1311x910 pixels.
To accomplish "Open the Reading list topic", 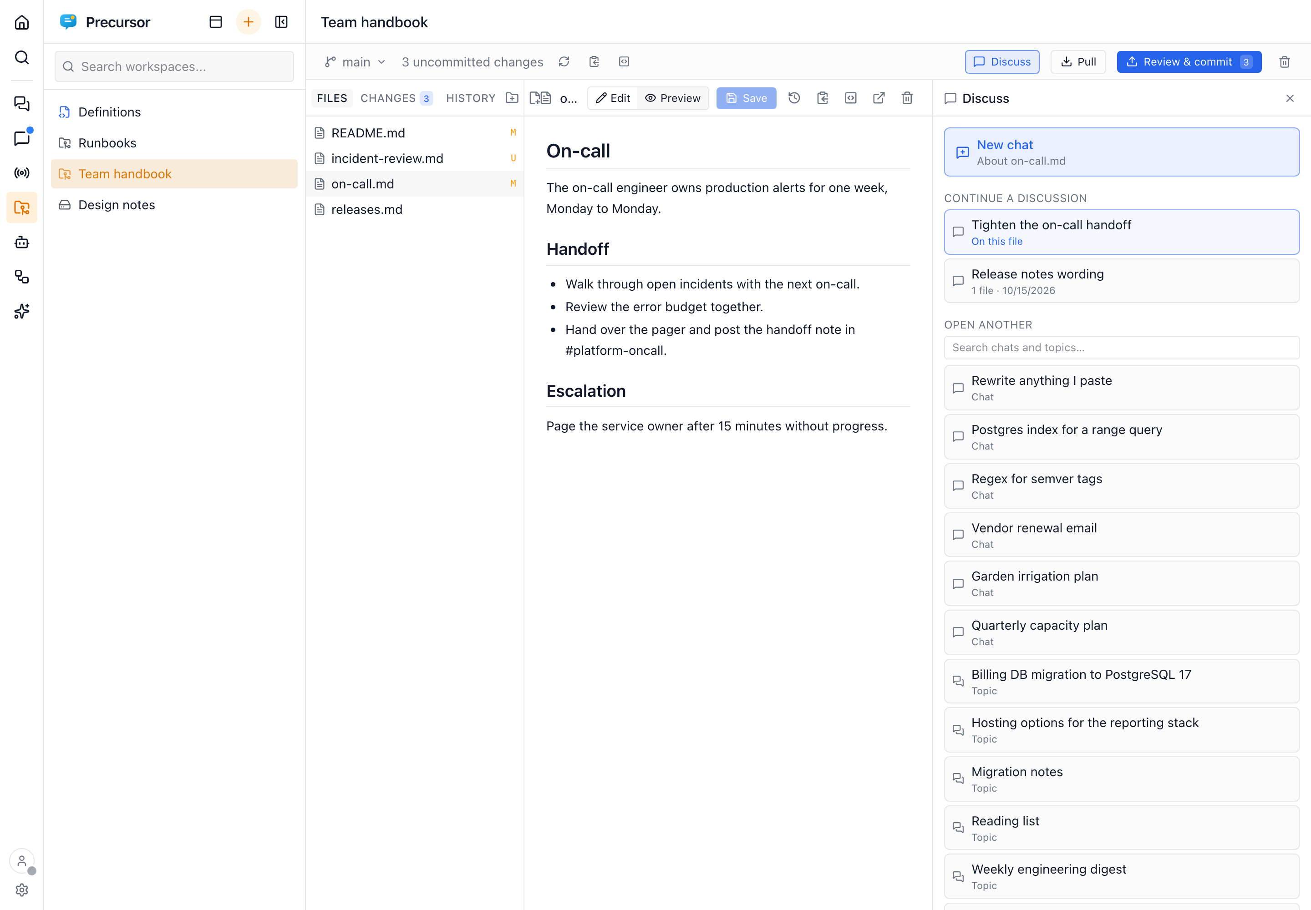I will [1122, 828].
